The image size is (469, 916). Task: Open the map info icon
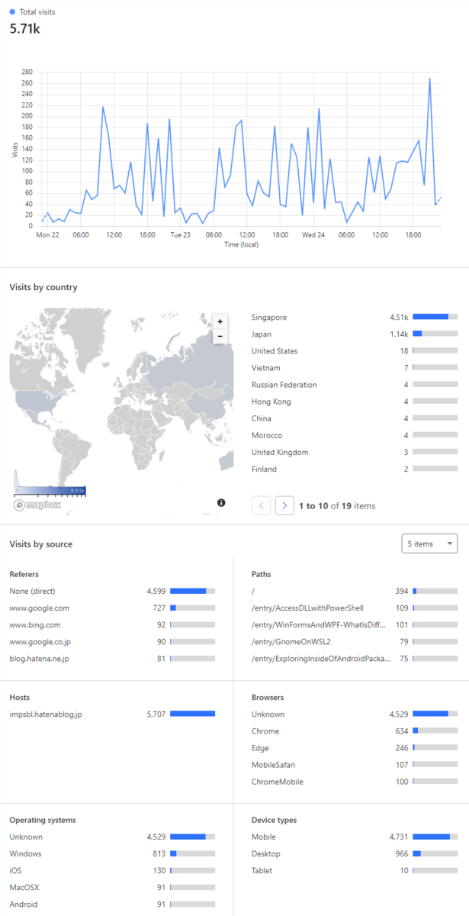pos(221,502)
